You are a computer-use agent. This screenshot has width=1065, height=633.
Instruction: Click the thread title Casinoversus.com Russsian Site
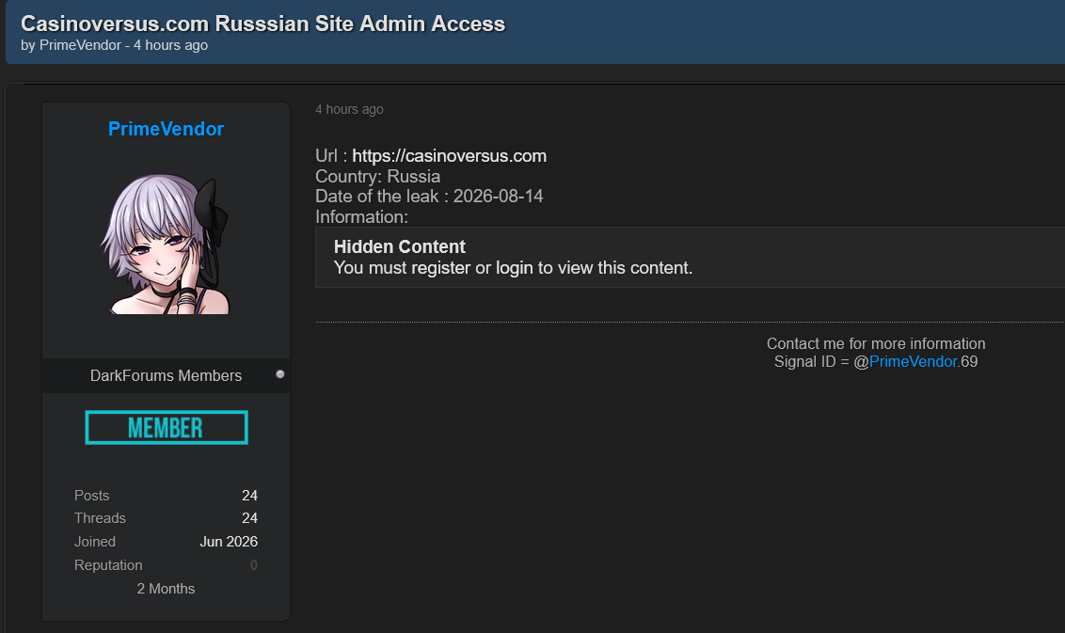pyautogui.click(x=262, y=24)
